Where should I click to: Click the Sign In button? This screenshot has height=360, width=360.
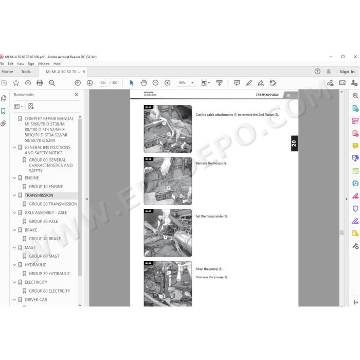pos(347,71)
